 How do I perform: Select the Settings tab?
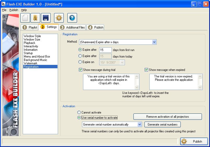pos(49,27)
